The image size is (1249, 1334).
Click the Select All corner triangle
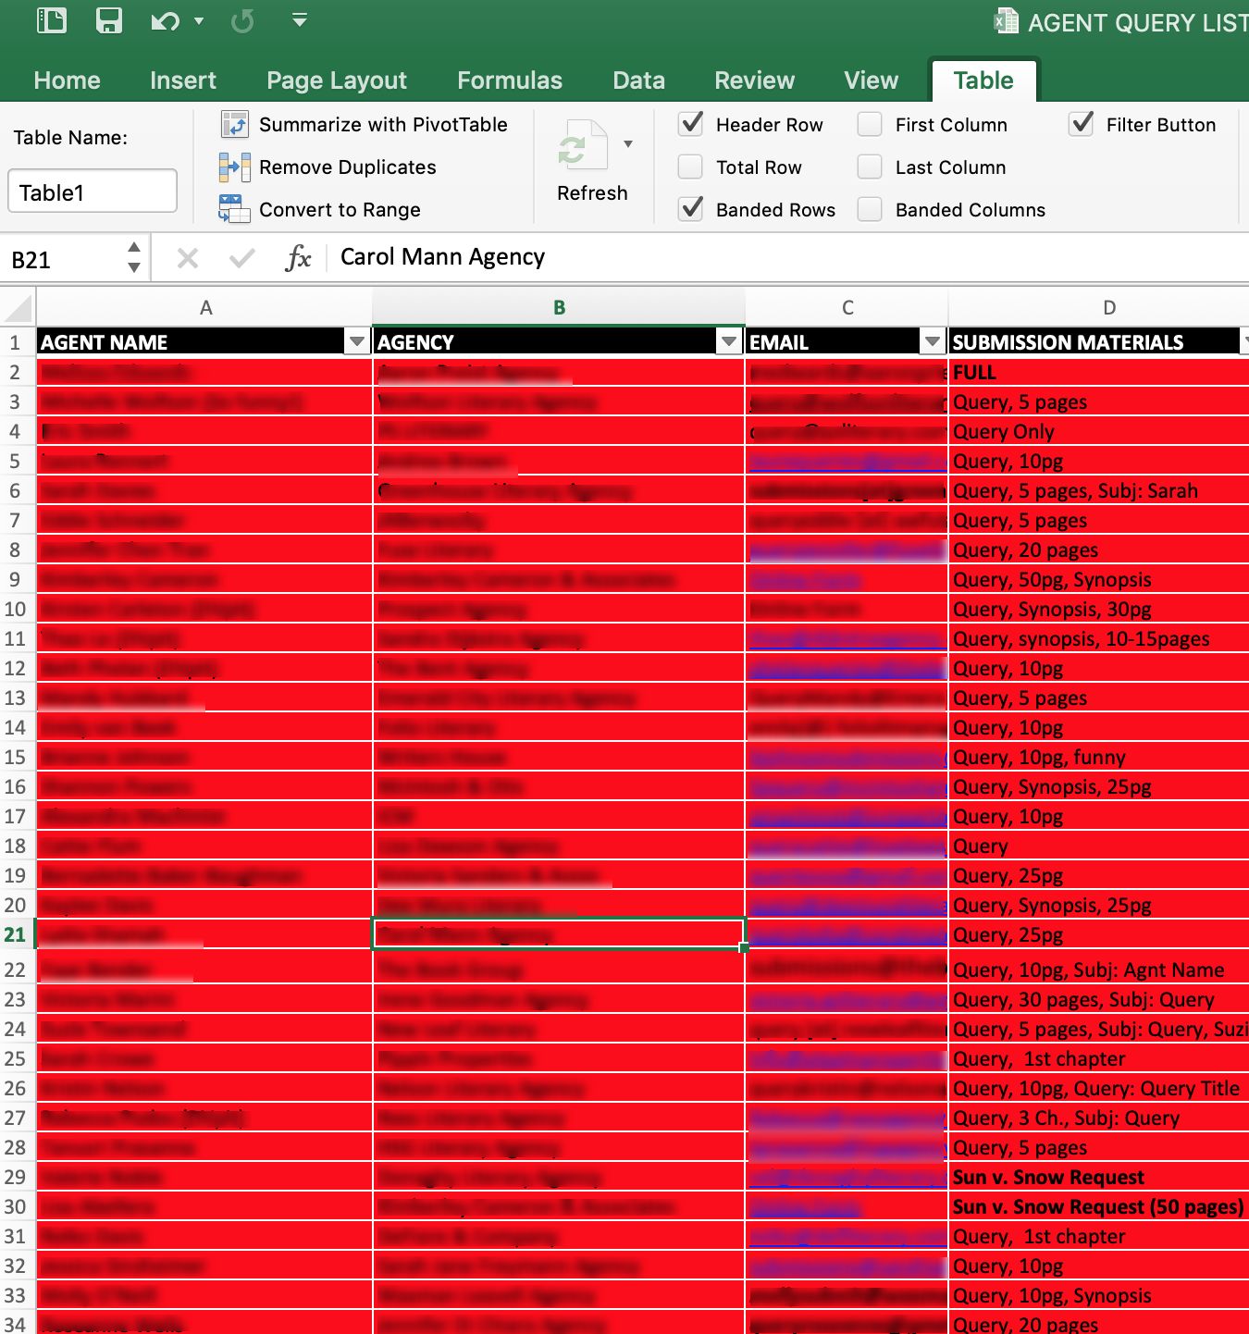coord(19,306)
